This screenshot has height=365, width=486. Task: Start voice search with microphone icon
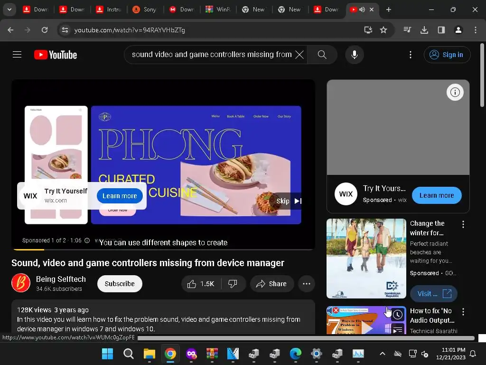click(354, 55)
